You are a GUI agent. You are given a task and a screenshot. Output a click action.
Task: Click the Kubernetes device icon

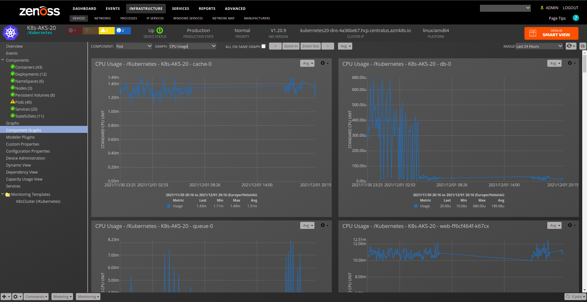point(10,33)
